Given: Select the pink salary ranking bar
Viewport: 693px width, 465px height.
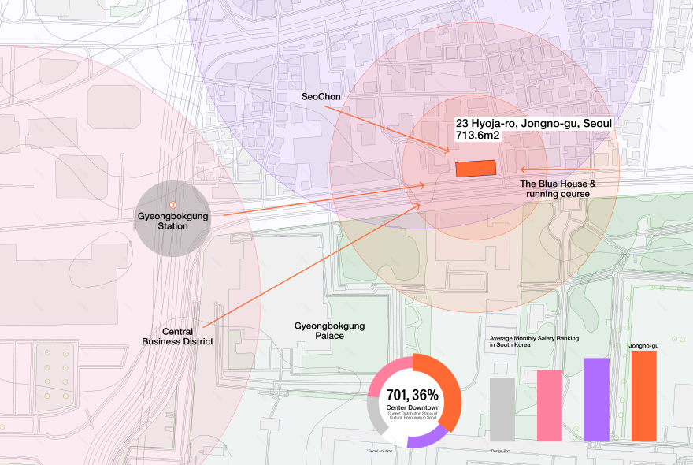Looking at the screenshot, I should pos(549,405).
